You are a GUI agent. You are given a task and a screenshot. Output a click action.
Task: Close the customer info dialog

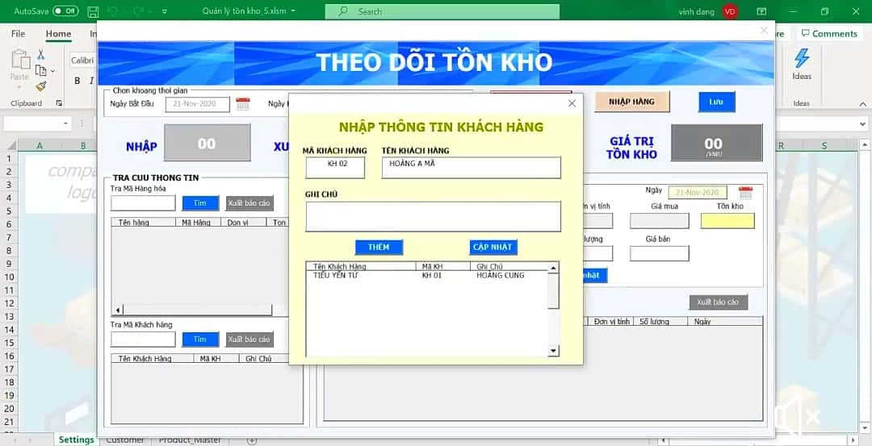coord(572,103)
